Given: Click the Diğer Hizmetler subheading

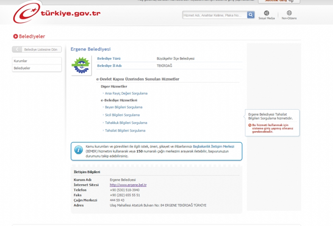Looking at the screenshot, I should click(114, 86).
